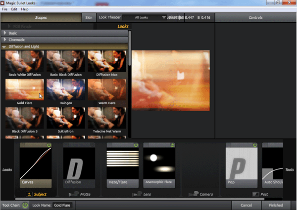Click the Post section label
The width and height of the screenshot is (297, 210).
click(264, 194)
